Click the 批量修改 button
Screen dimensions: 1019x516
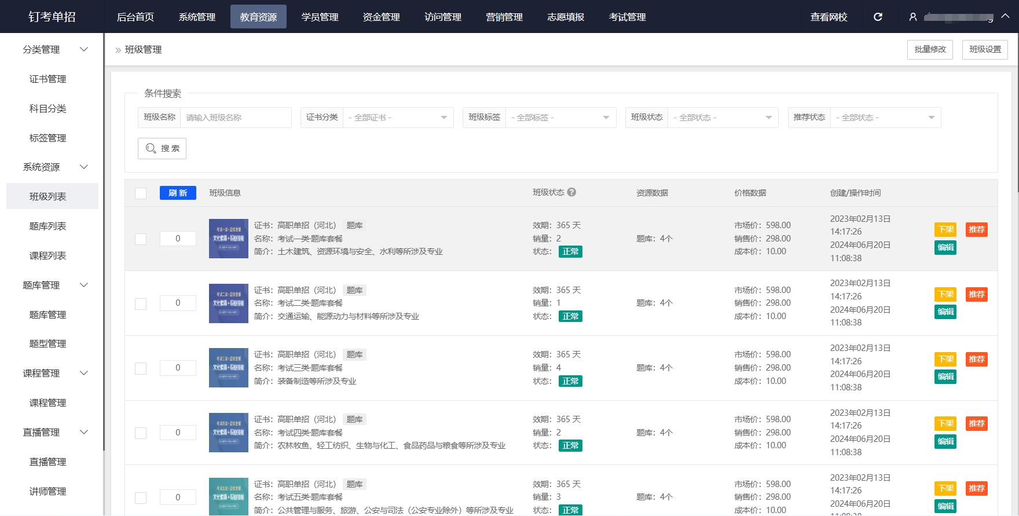coord(930,50)
